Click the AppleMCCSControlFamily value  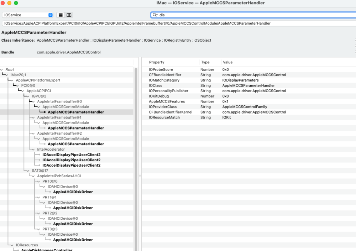(245, 107)
